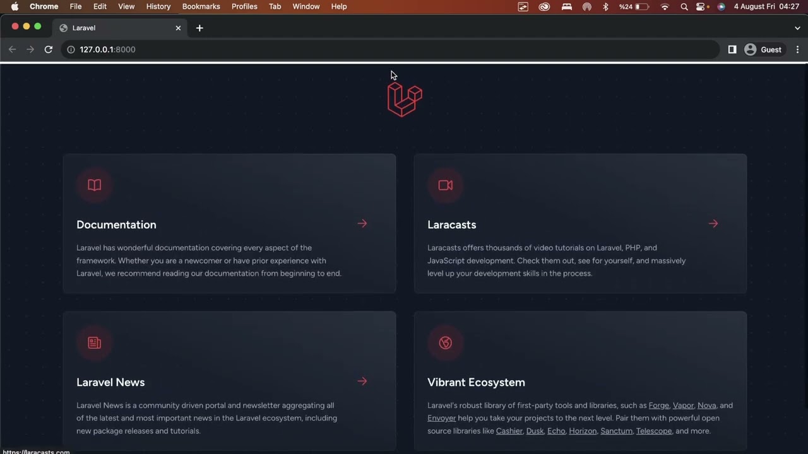Open the Cashier link
The width and height of the screenshot is (808, 454).
[x=509, y=431]
